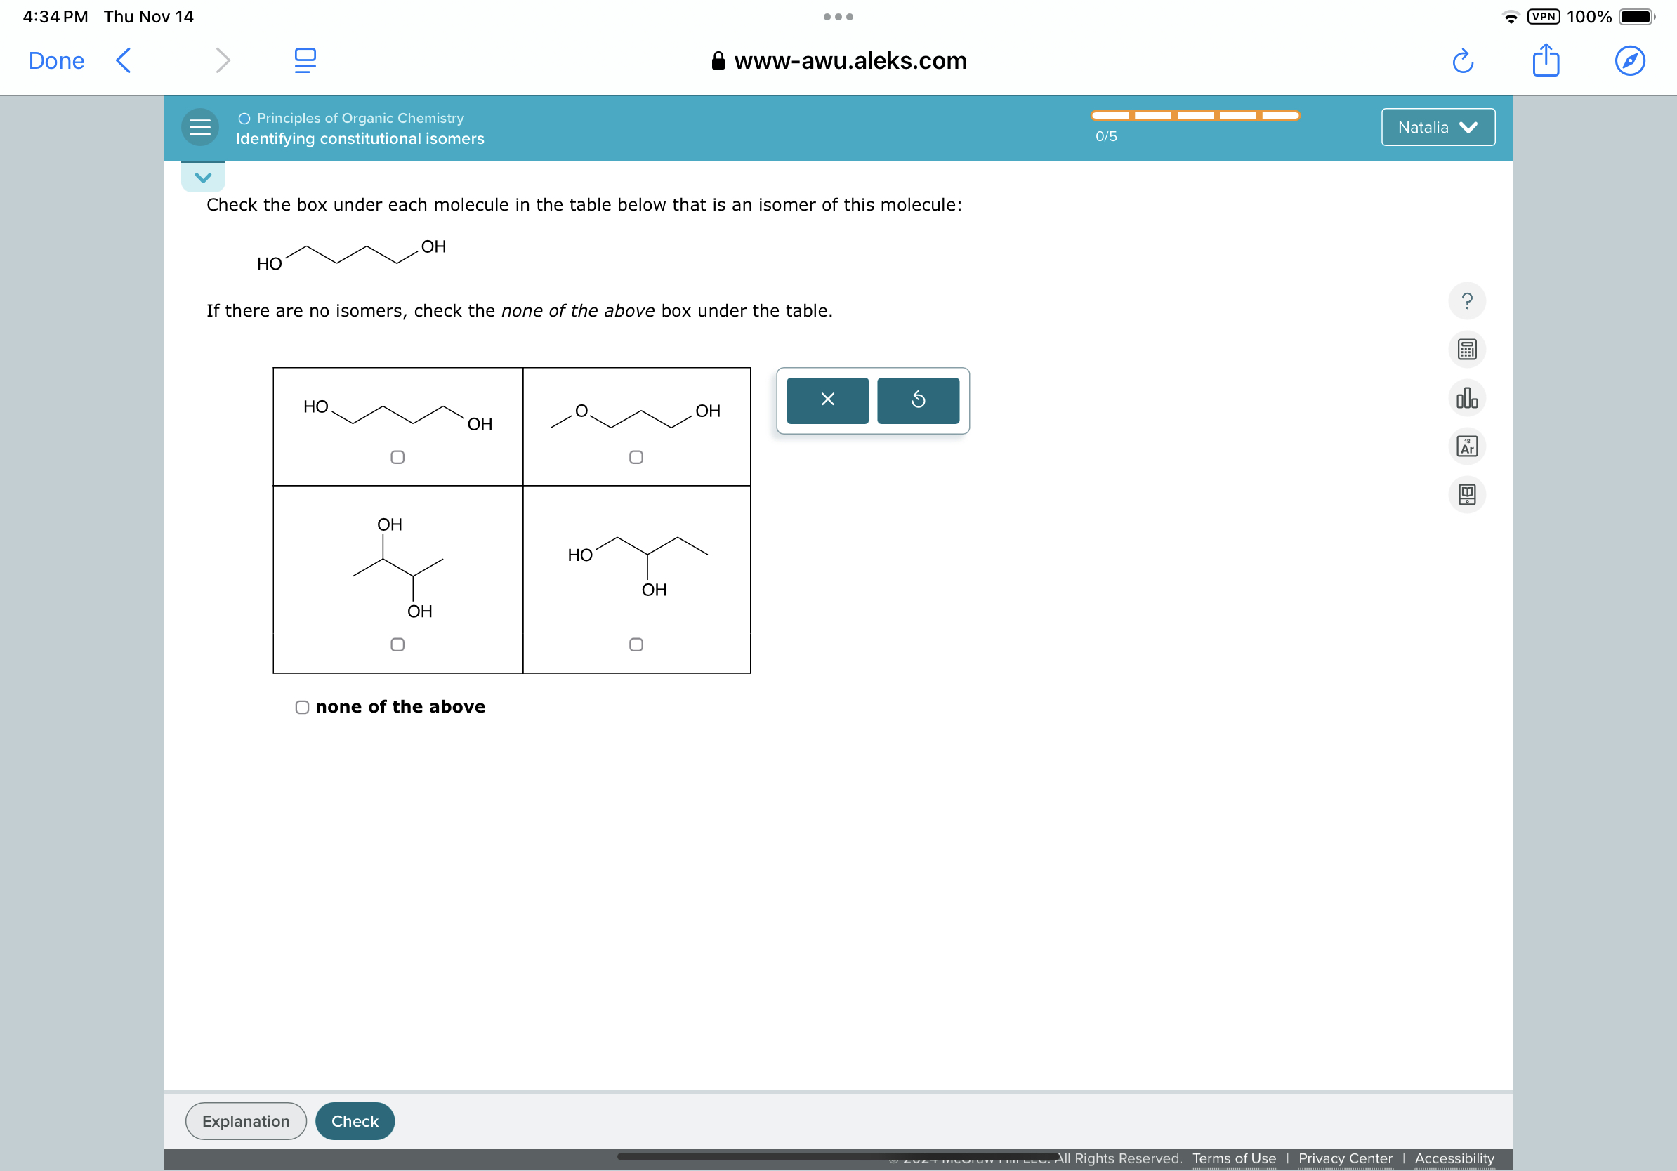The height and width of the screenshot is (1171, 1677).
Task: Open the data/graph resource icon
Action: click(1468, 399)
